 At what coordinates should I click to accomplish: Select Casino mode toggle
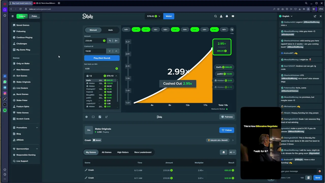22,16
